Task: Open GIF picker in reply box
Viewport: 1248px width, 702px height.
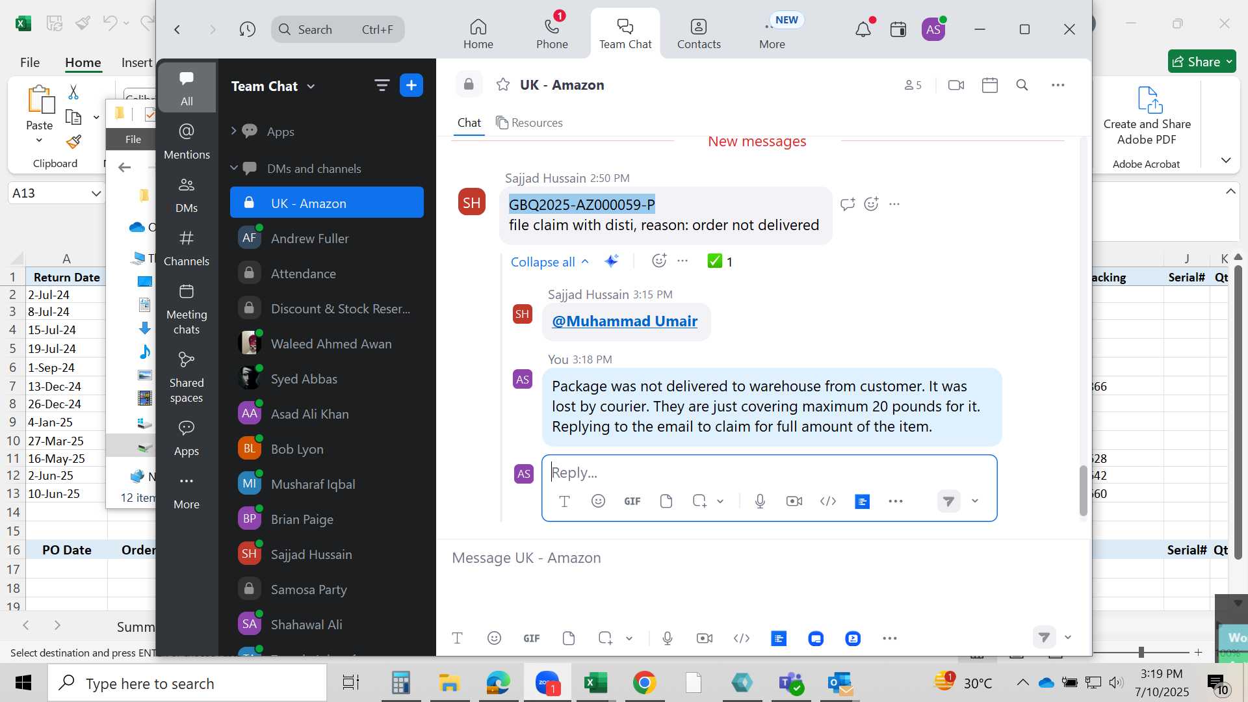Action: click(x=632, y=501)
